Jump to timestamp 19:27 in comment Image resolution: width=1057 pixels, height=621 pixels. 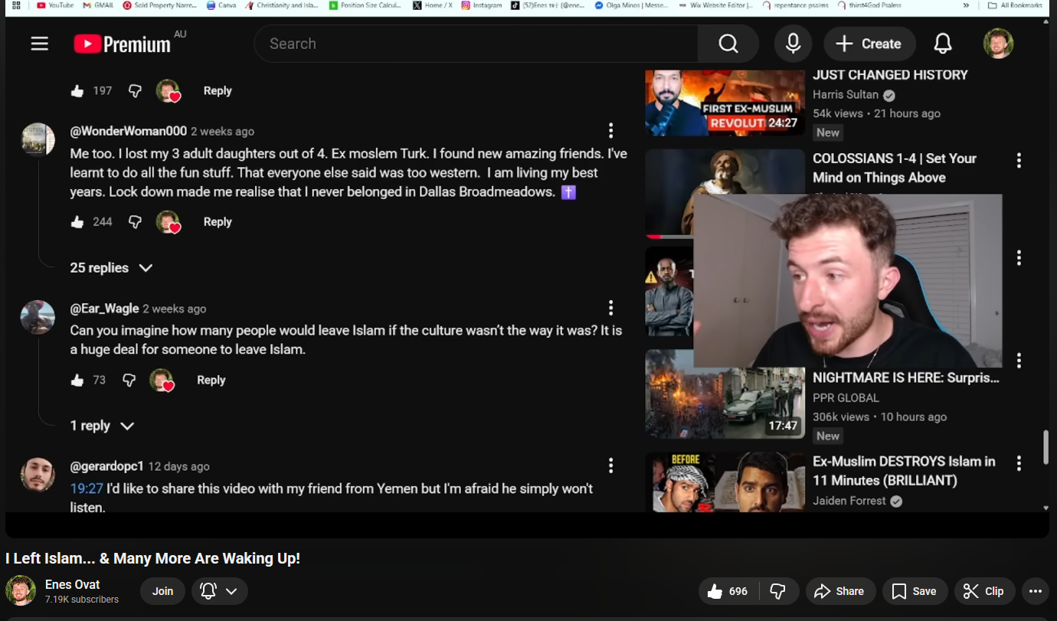coord(87,489)
